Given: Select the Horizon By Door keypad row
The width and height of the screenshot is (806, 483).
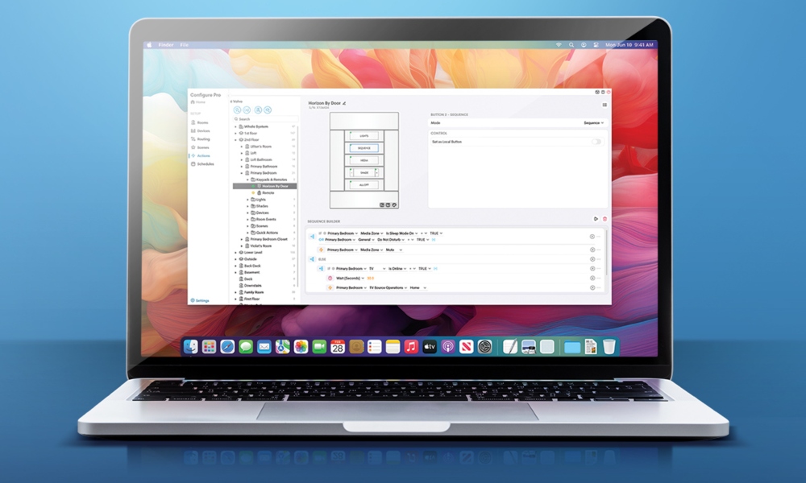Looking at the screenshot, I should pyautogui.click(x=264, y=186).
